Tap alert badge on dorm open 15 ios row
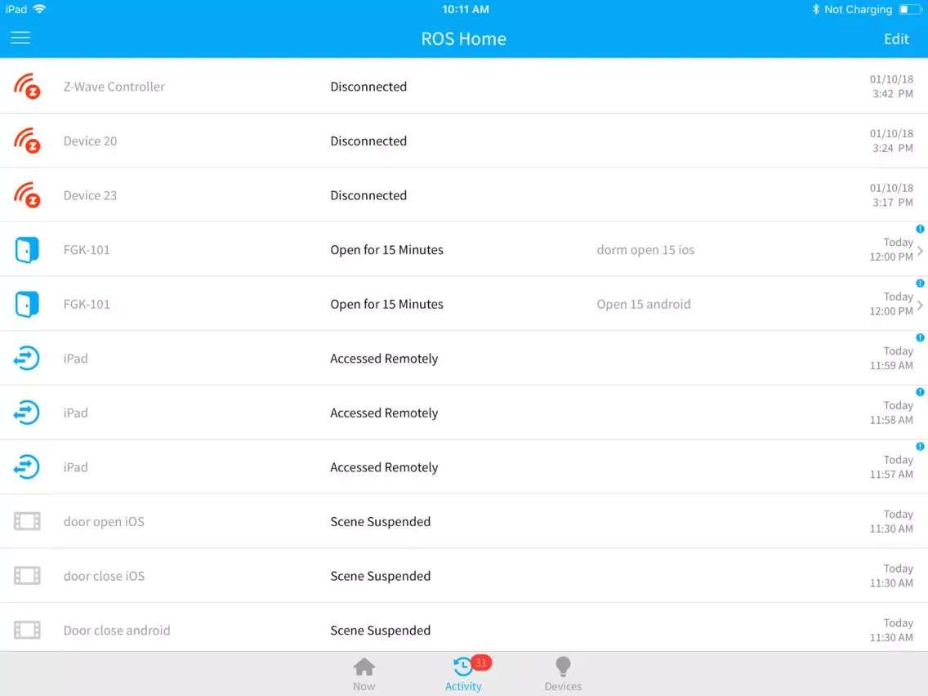 click(920, 229)
